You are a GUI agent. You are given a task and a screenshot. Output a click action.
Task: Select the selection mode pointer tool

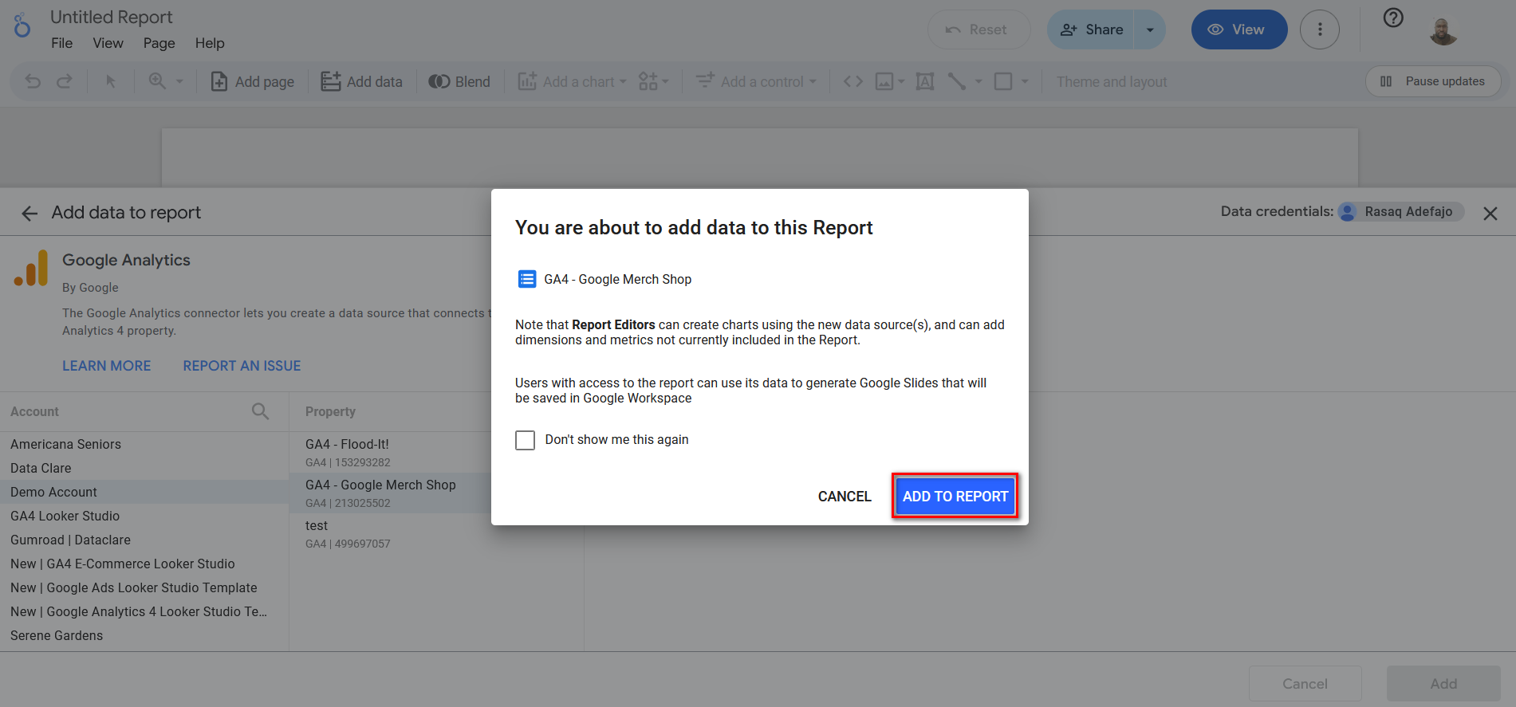(x=111, y=81)
